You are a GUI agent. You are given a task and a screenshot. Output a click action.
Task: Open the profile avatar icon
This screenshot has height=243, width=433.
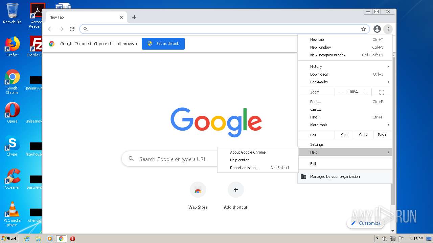click(377, 29)
